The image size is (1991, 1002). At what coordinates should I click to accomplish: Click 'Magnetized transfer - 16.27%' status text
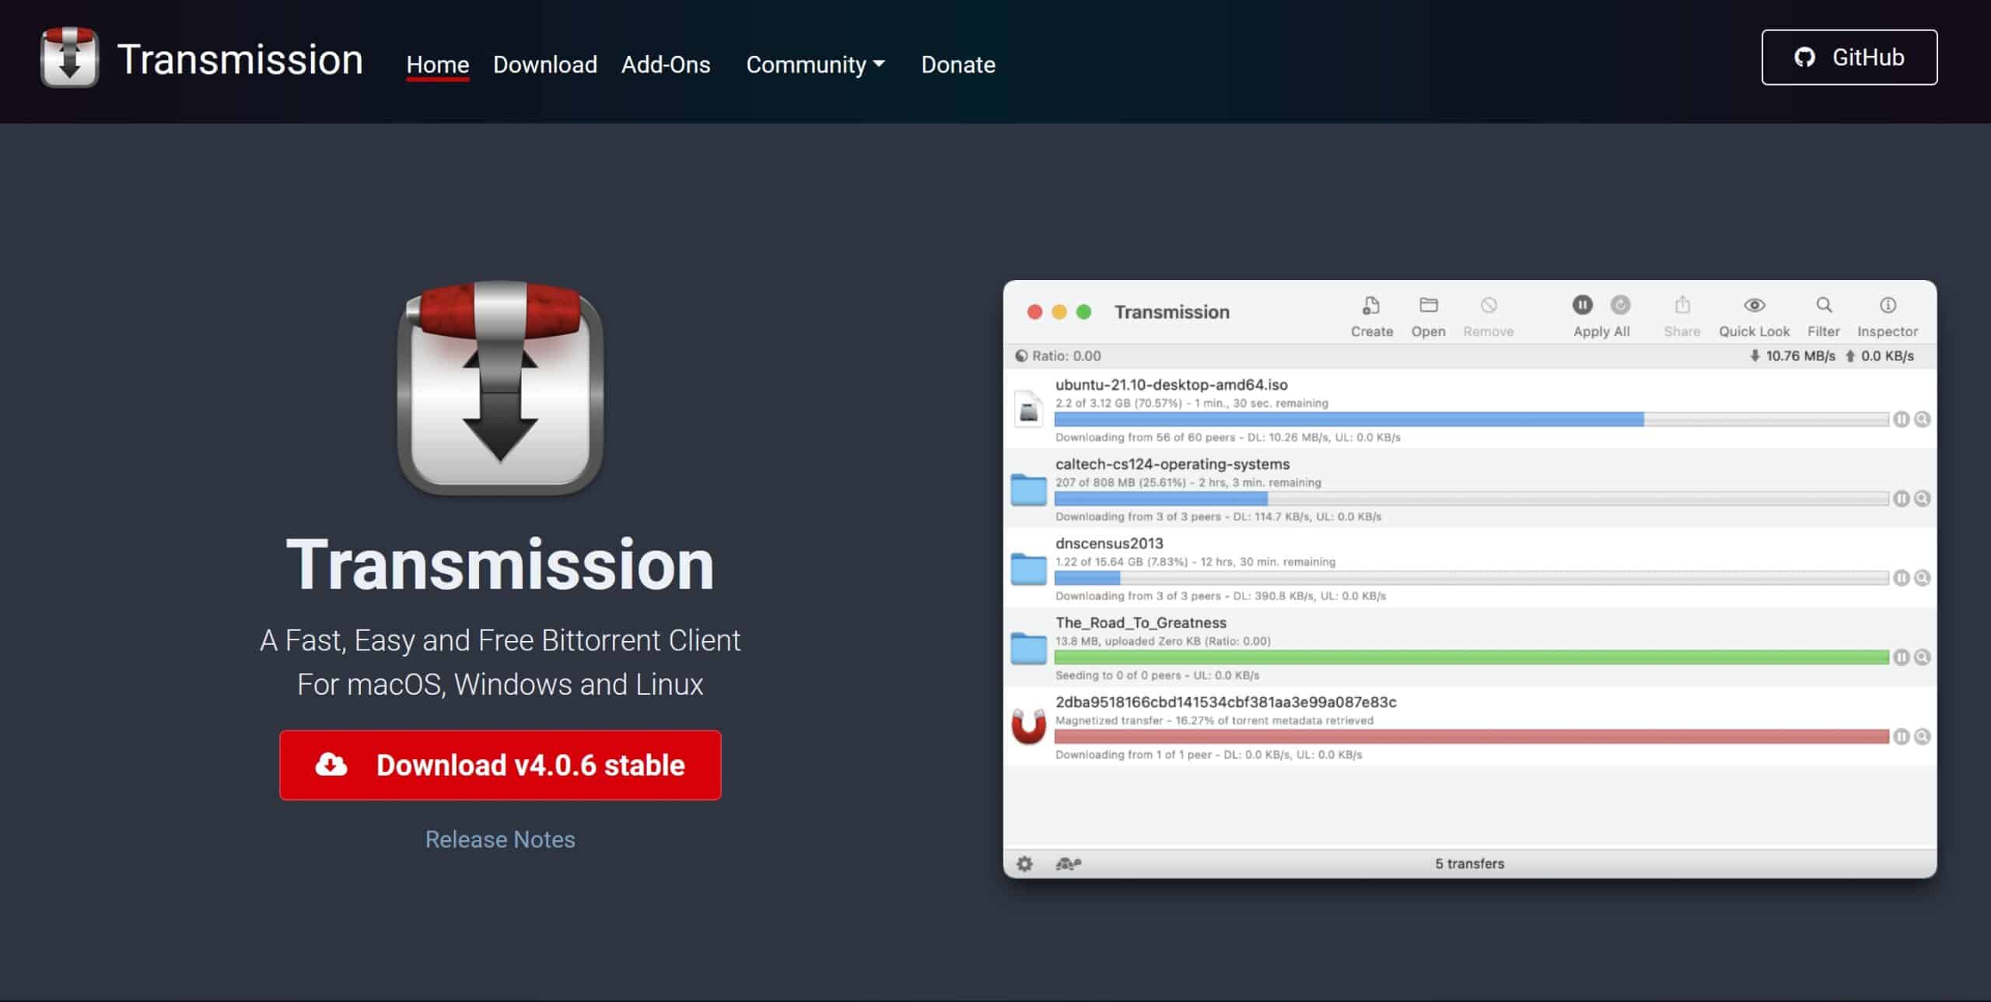tap(1213, 720)
